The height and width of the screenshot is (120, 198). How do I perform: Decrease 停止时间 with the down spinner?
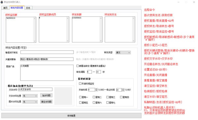point(123,91)
